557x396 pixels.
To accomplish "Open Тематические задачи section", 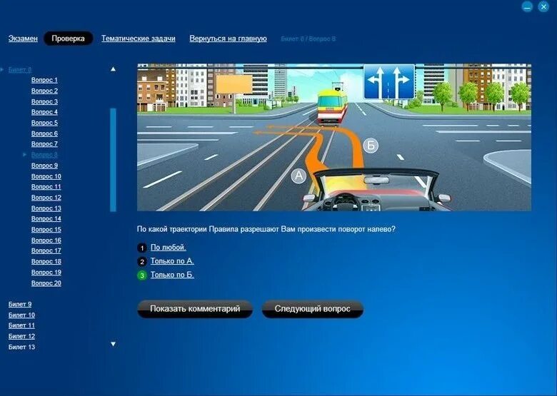I will coord(139,39).
